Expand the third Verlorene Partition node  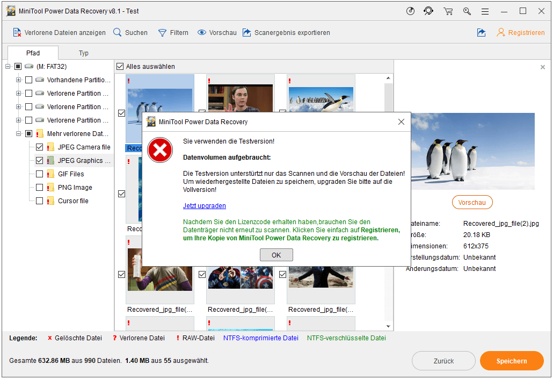point(18,120)
